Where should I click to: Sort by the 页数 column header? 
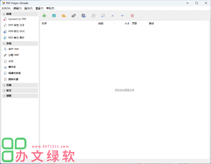coord(139,23)
